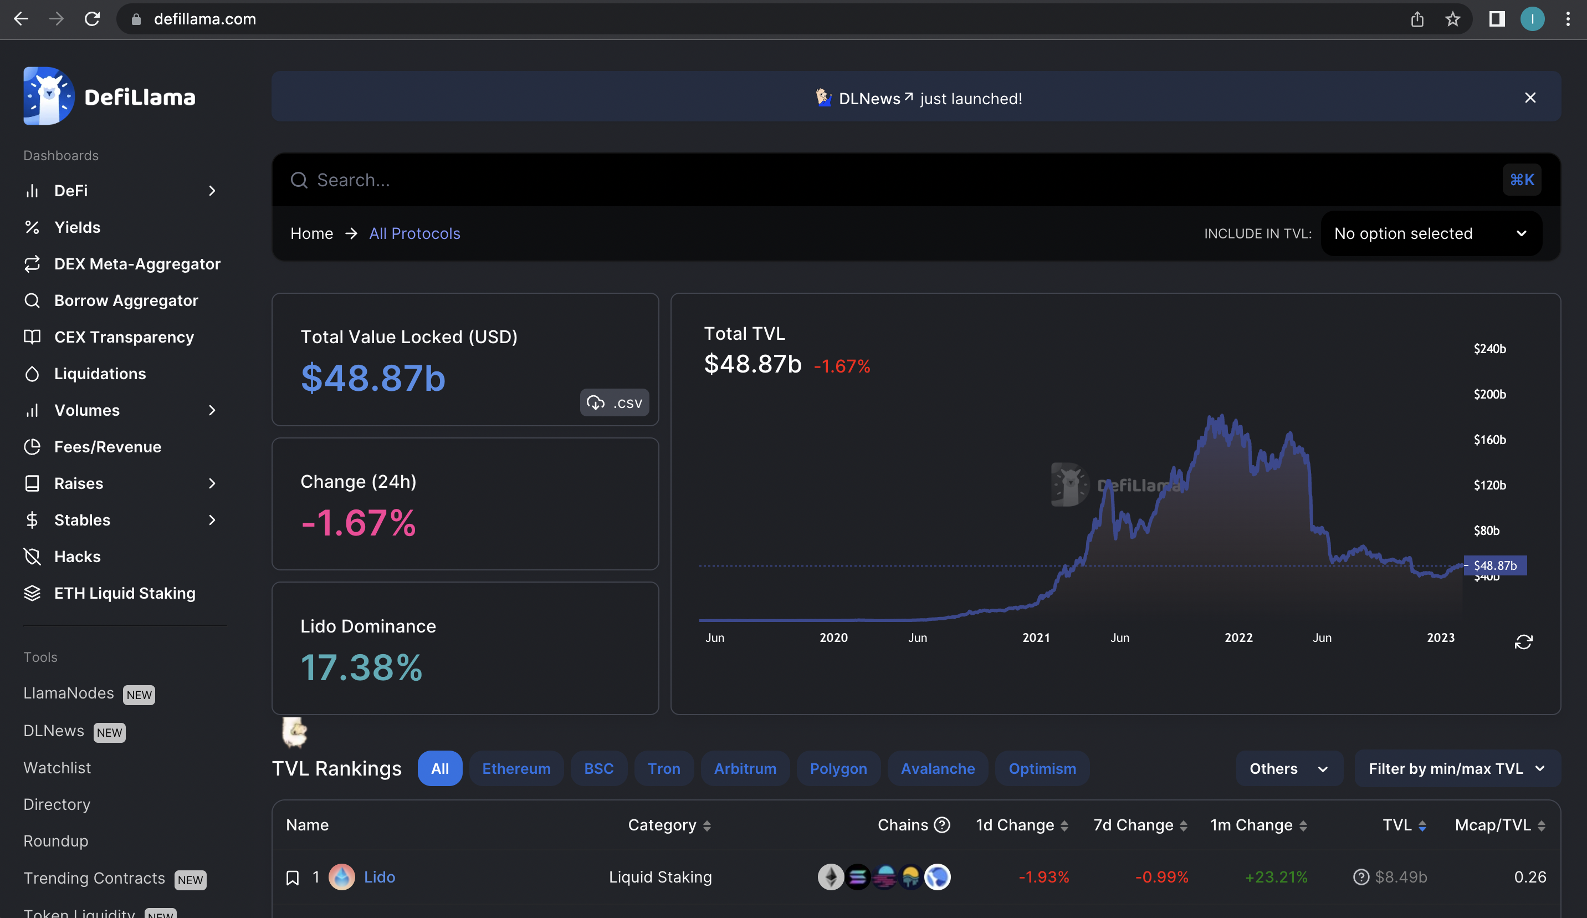Open DEX Meta-Aggregator swap arrows icon
The image size is (1587, 918).
coord(32,264)
